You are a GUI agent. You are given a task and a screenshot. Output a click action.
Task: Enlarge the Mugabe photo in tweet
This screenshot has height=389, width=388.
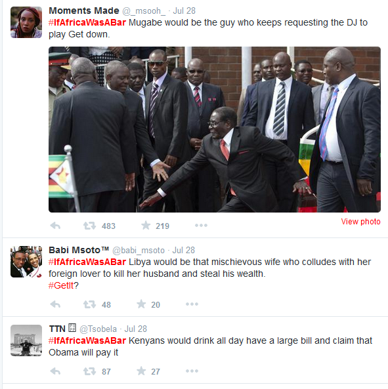coord(215,129)
